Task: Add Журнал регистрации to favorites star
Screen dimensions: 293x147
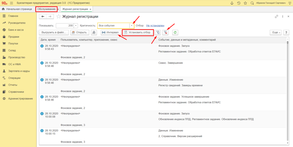Action: (x=59, y=17)
